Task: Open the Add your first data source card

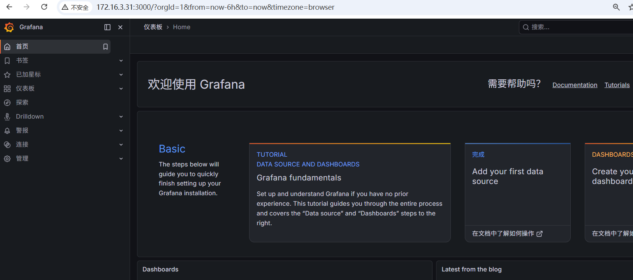Action: click(x=518, y=193)
